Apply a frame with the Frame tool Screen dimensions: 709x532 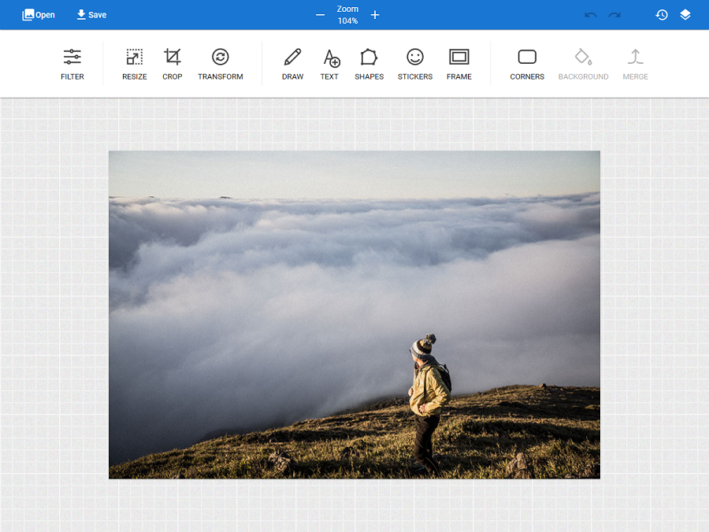(458, 63)
